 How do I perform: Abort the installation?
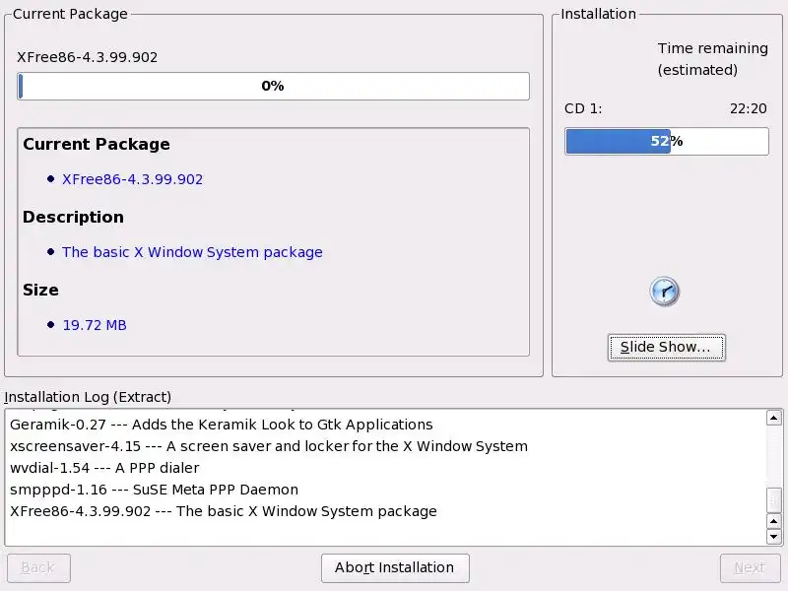[395, 568]
